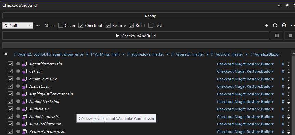Open branch dropdown for Agent2 copilot/fix-agent-proxy-error
Image resolution: width=295 pixels, height=135 pixels.
click(87, 55)
